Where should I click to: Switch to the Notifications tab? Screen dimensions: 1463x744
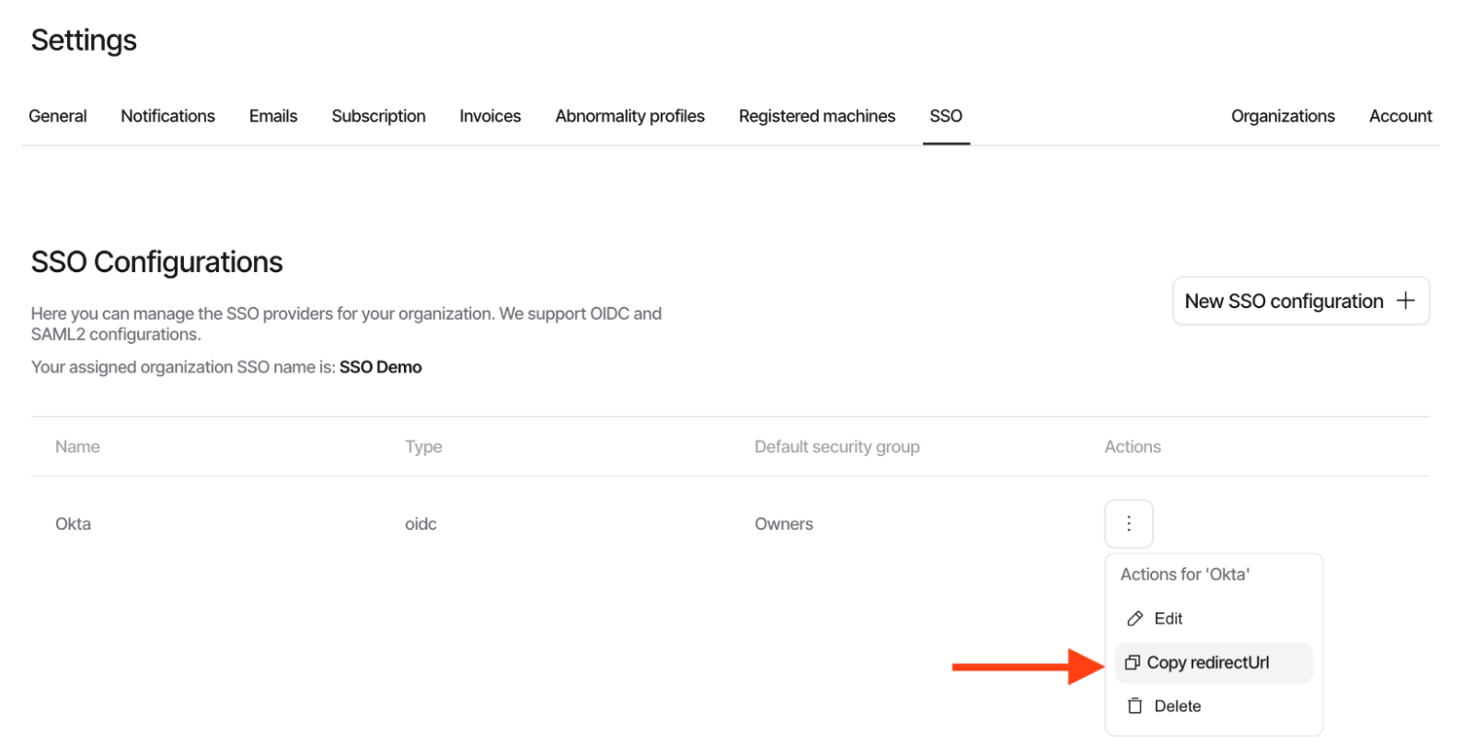point(167,116)
